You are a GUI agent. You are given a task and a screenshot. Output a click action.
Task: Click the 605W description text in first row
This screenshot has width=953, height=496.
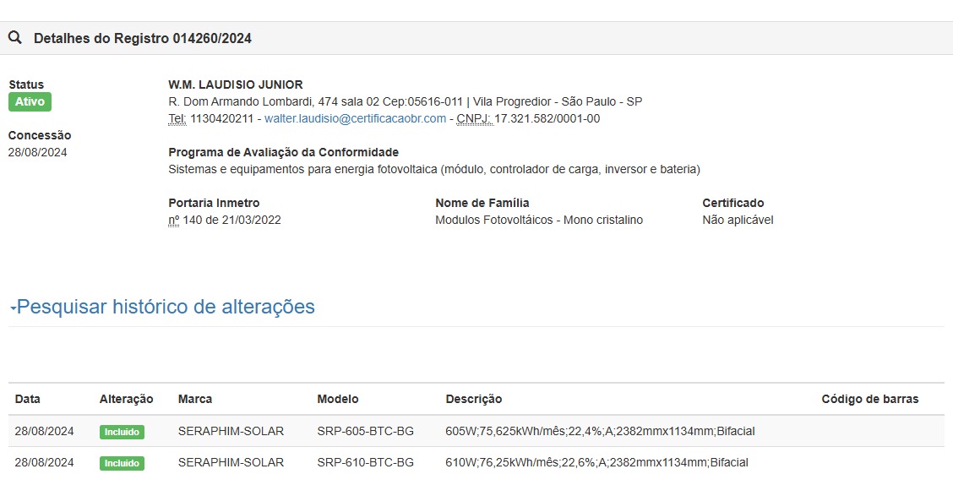[x=599, y=432]
